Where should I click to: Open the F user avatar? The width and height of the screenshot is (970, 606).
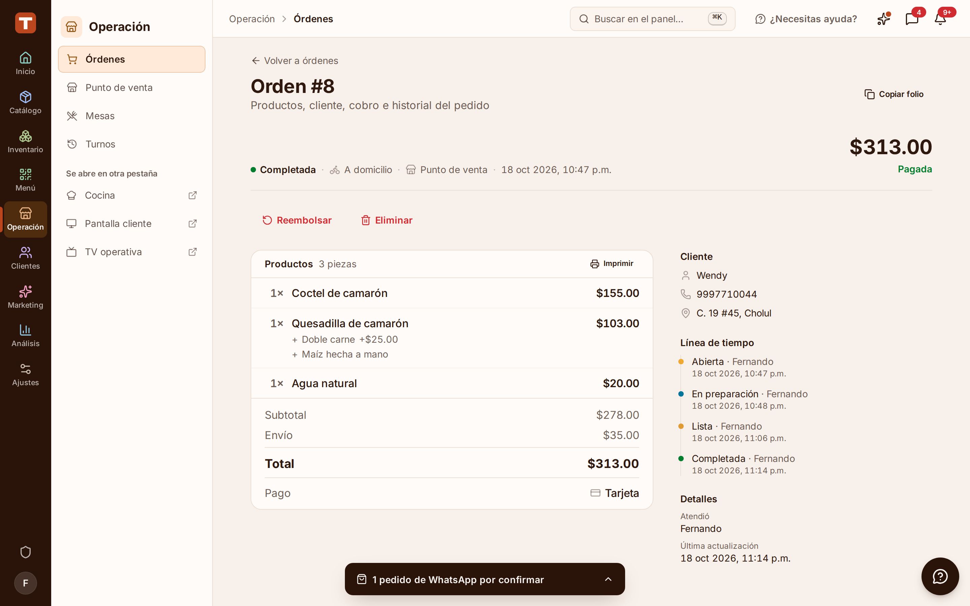[25, 583]
